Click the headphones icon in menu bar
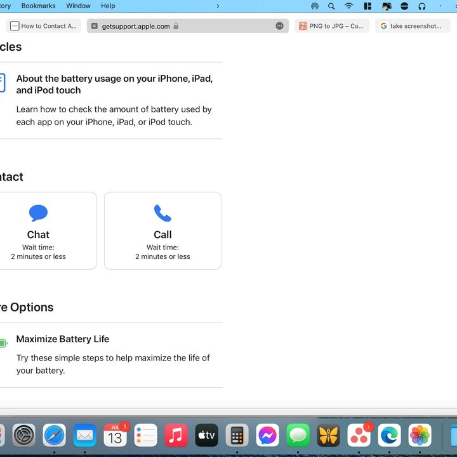This screenshot has width=457, height=457. point(421,6)
